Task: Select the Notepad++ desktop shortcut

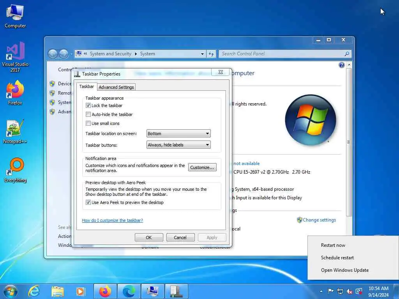Action: pos(15,132)
